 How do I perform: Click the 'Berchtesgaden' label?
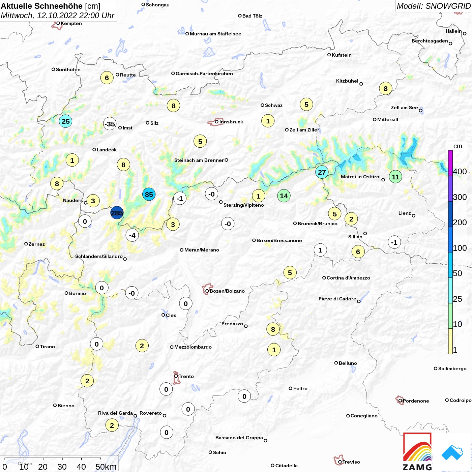[430, 41]
